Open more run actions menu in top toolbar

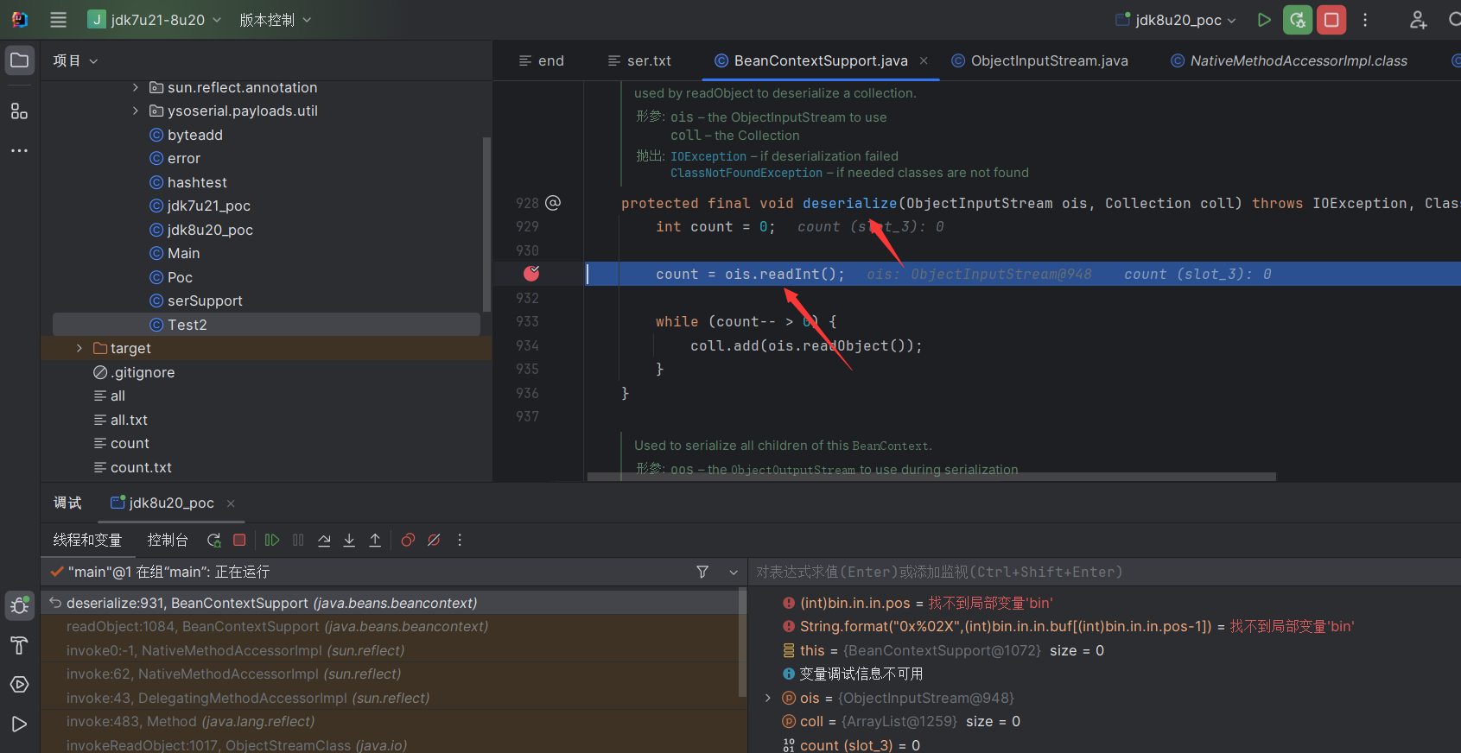click(1365, 20)
